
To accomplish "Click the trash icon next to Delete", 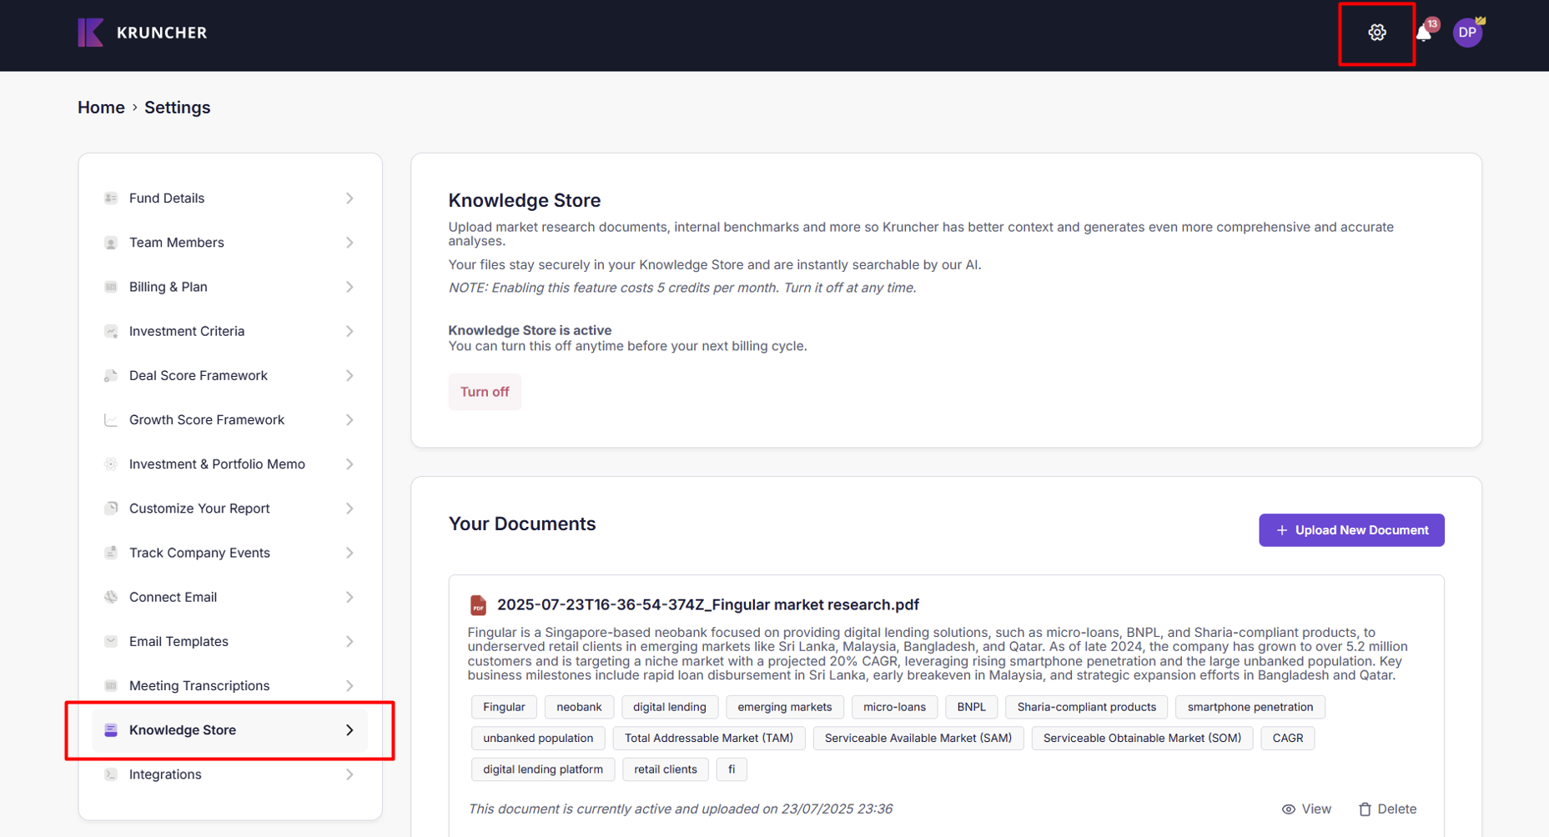I will pos(1365,809).
